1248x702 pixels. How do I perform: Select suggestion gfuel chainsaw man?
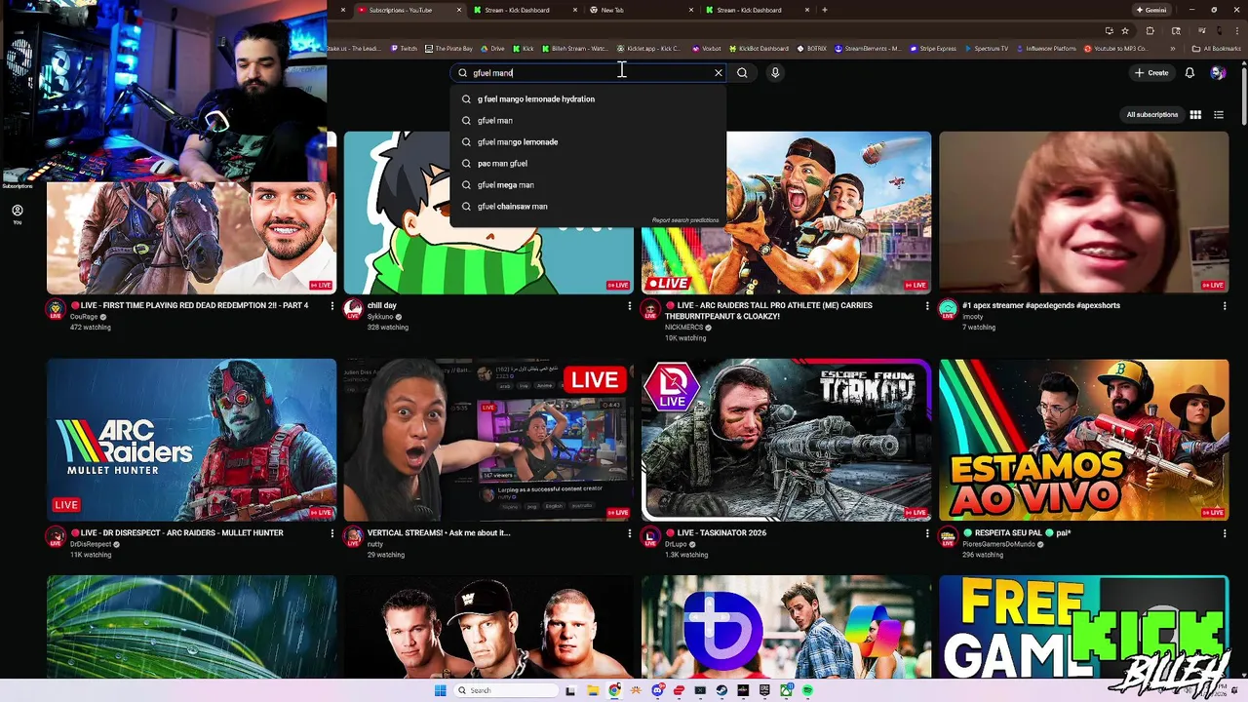coord(588,207)
